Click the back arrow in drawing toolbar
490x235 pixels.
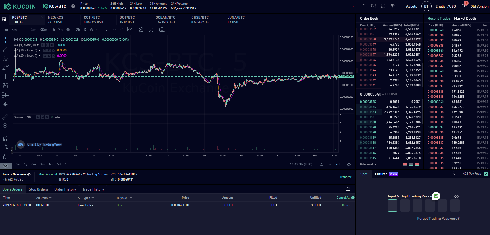(5, 104)
